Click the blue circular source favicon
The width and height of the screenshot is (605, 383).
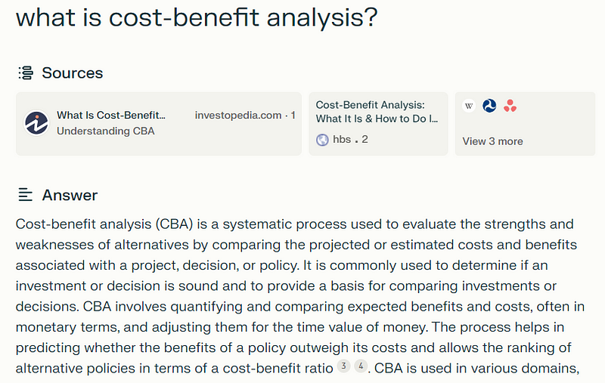click(489, 107)
